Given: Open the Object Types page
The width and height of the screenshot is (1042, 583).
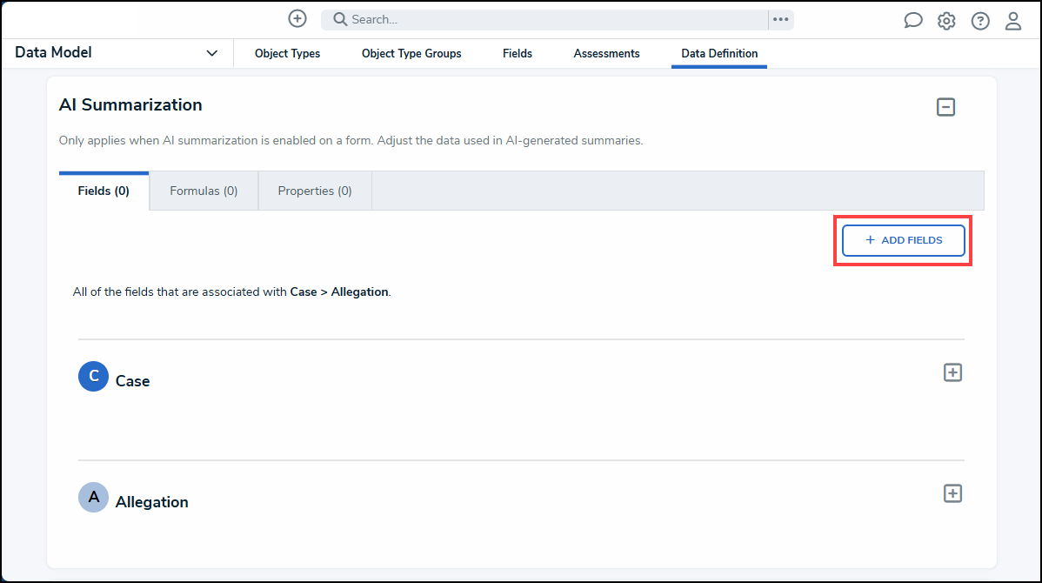Looking at the screenshot, I should 287,53.
